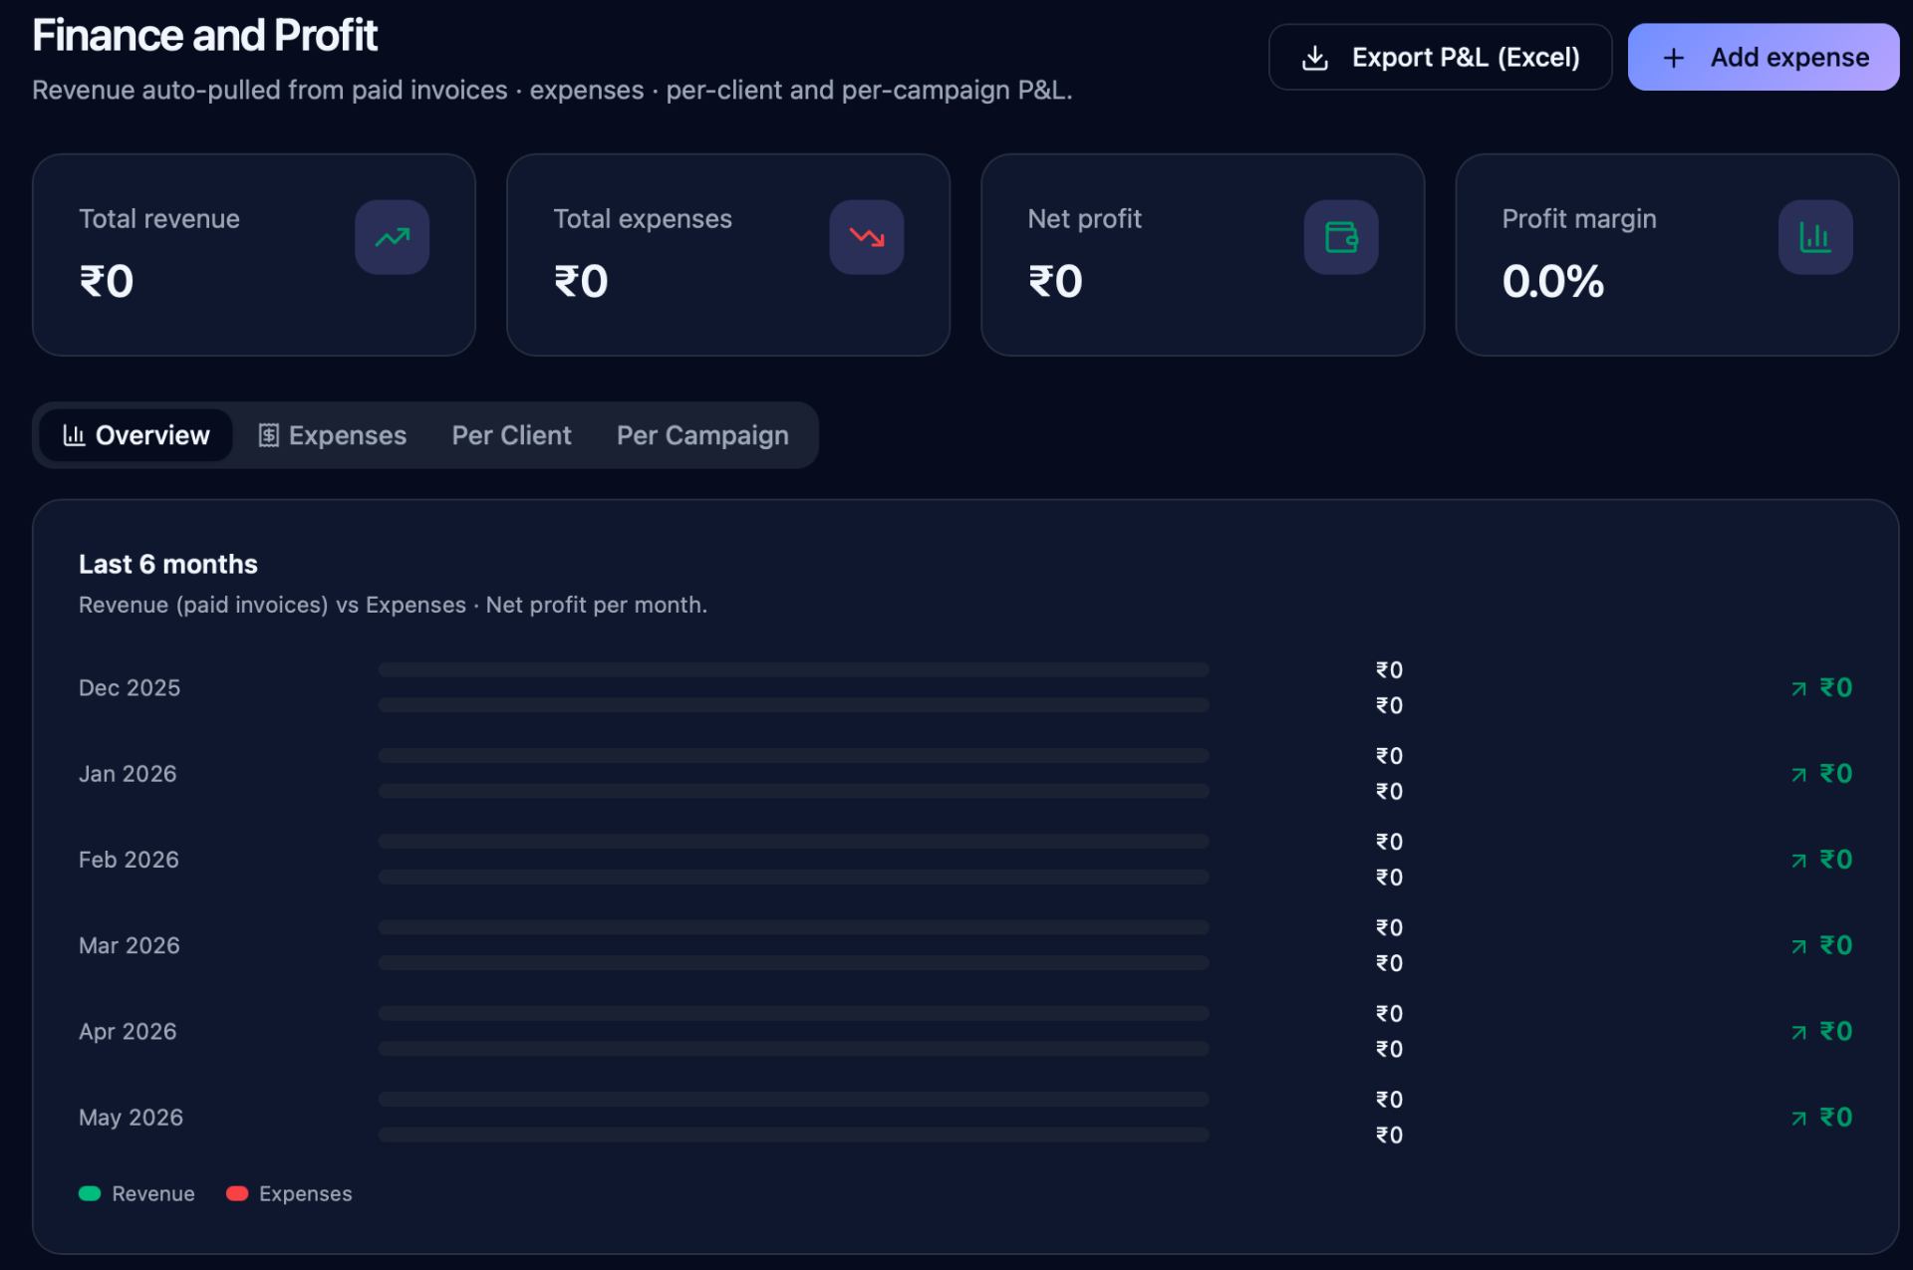Image resolution: width=1913 pixels, height=1270 pixels.
Task: Click the May 2026 expenses bar
Action: pos(793,1135)
